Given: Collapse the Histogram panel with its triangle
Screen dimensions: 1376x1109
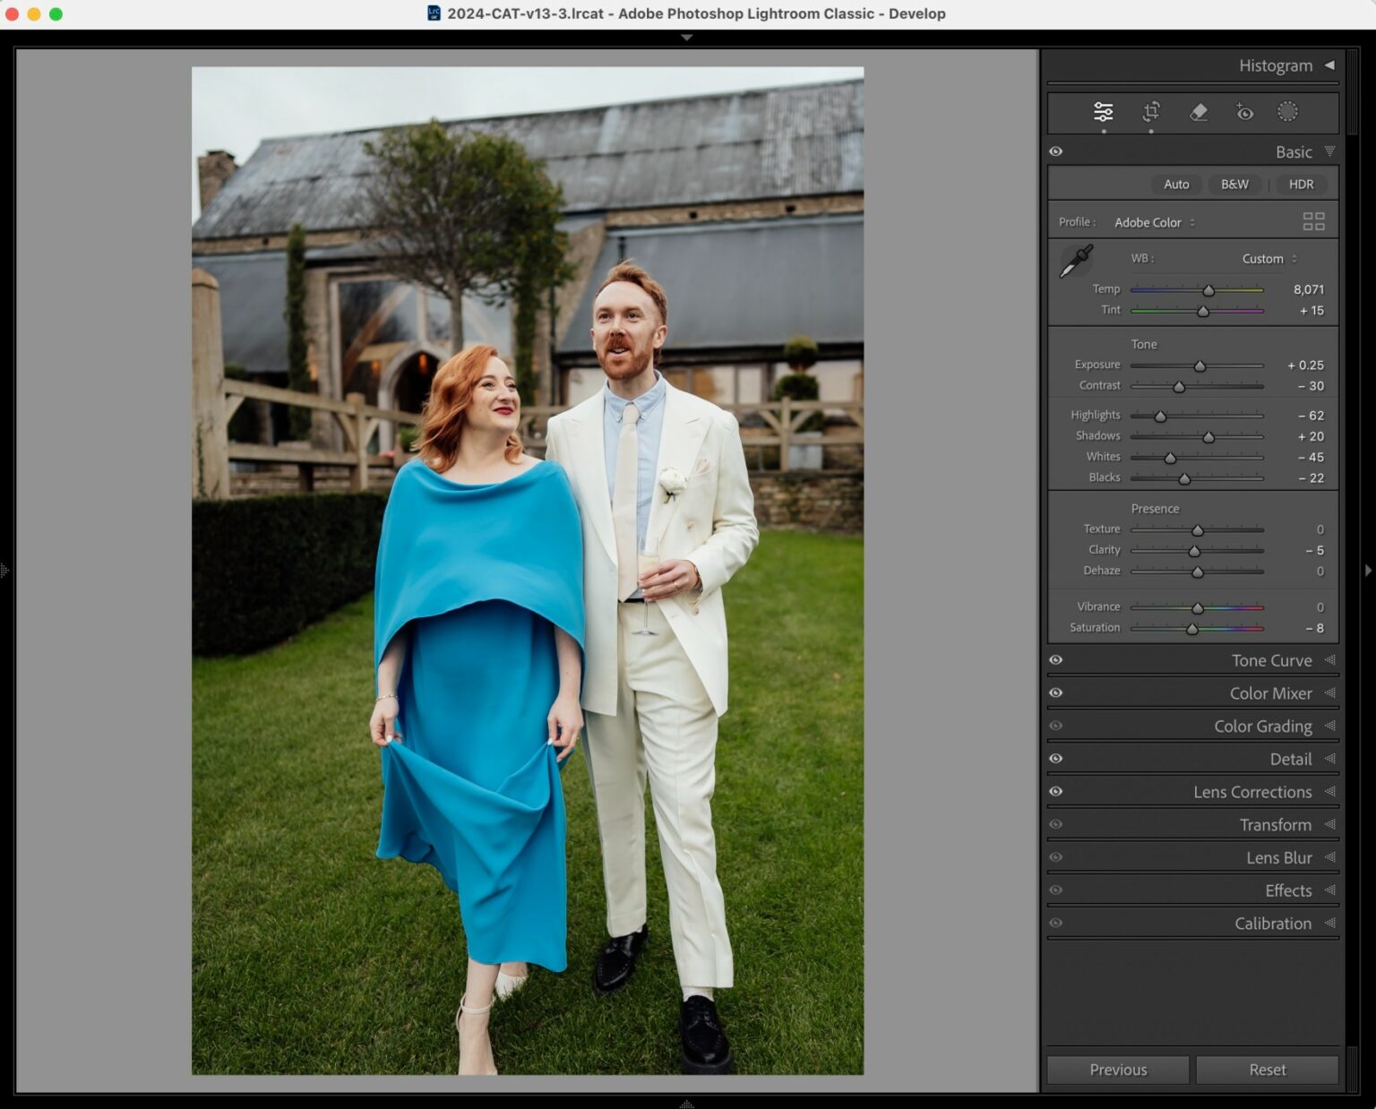Looking at the screenshot, I should click(x=1329, y=64).
